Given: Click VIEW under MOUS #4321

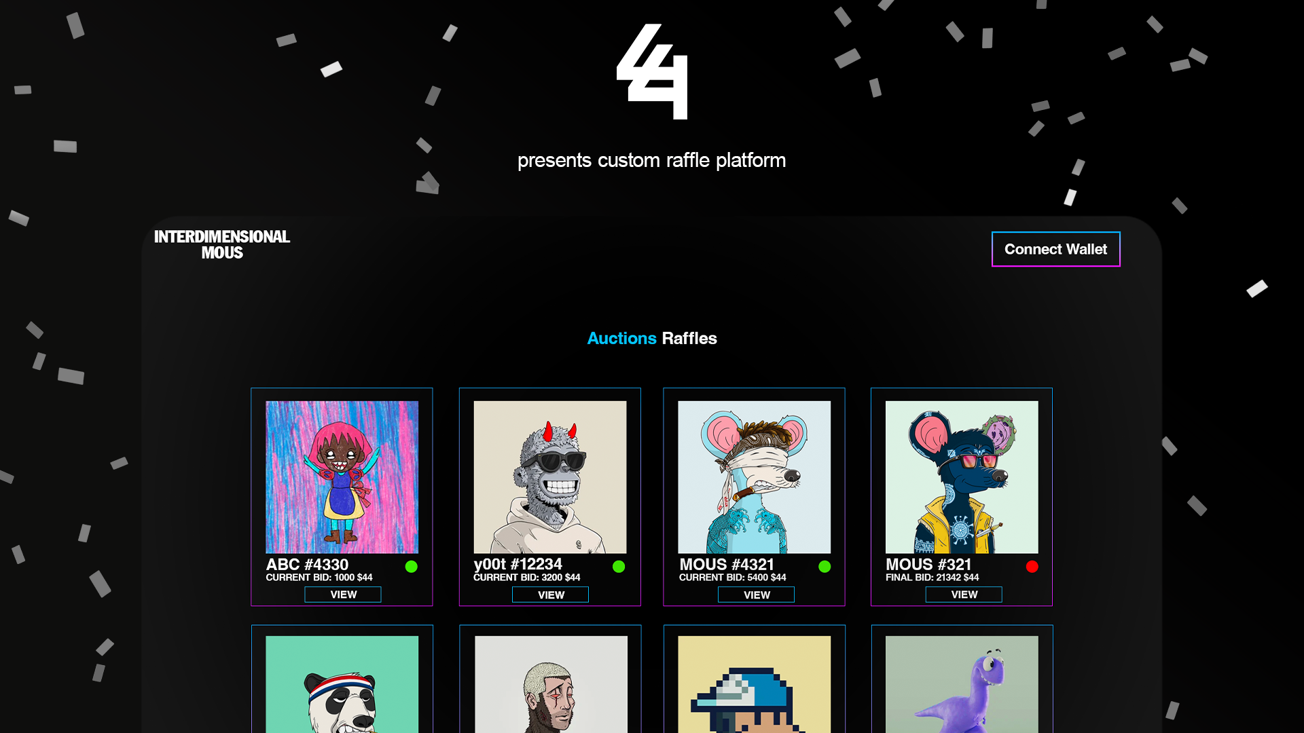Looking at the screenshot, I should pos(757,595).
